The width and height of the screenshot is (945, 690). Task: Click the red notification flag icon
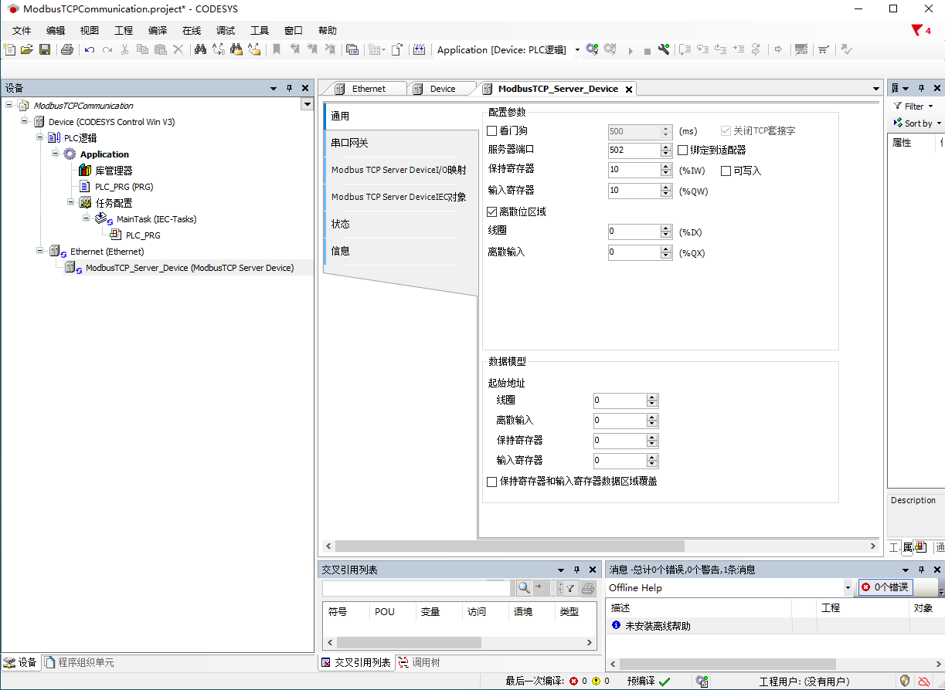point(917,30)
